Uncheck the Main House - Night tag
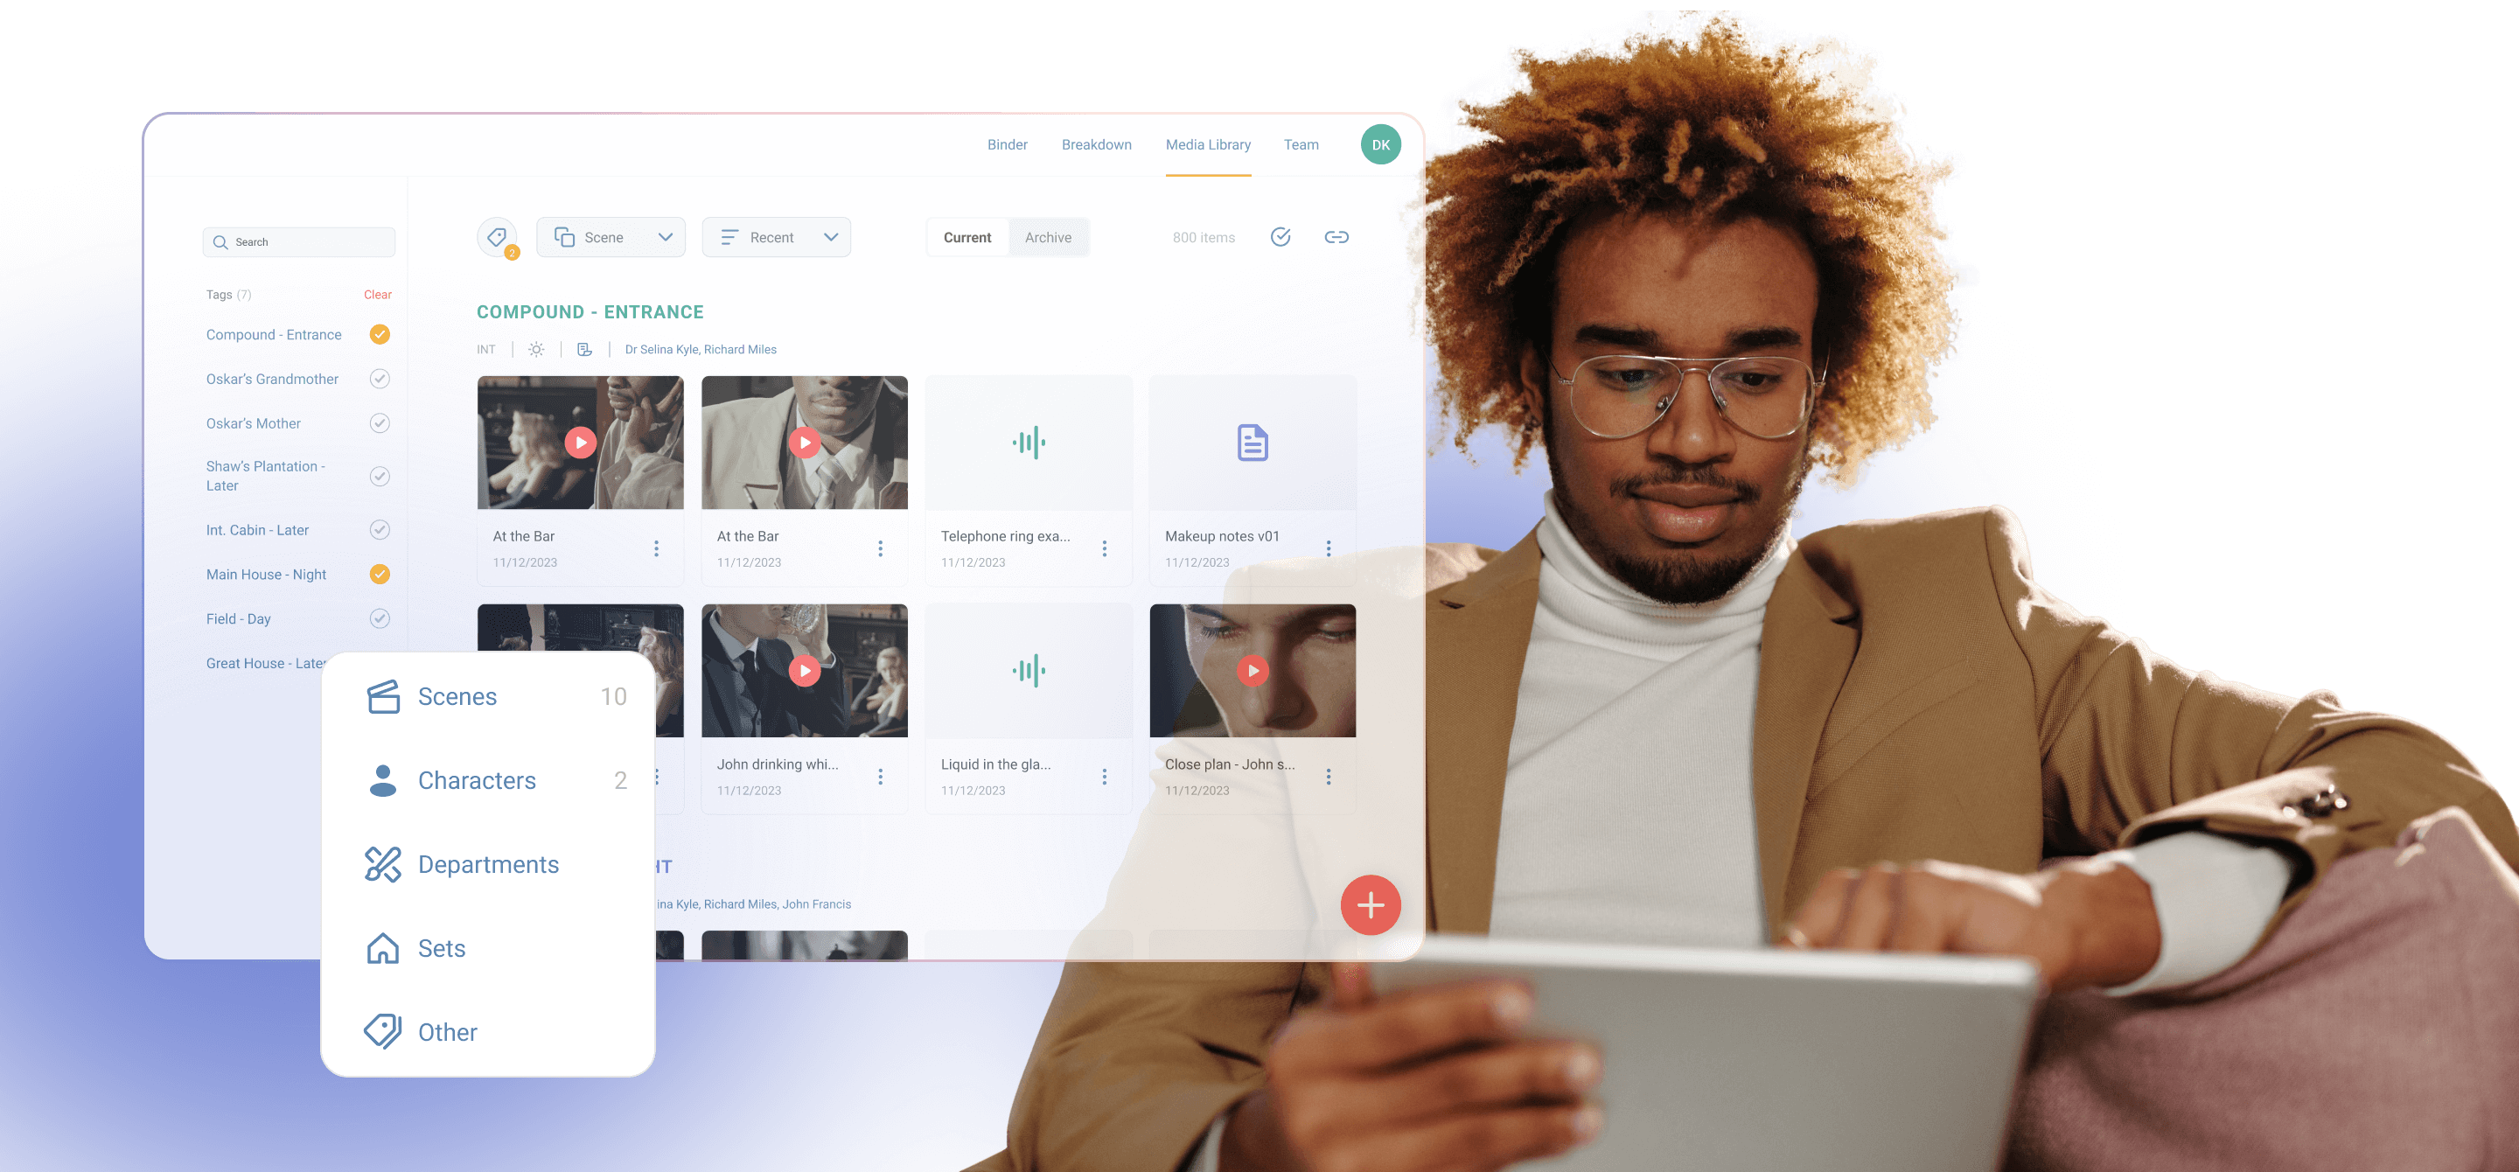This screenshot has width=2519, height=1172. click(x=380, y=574)
